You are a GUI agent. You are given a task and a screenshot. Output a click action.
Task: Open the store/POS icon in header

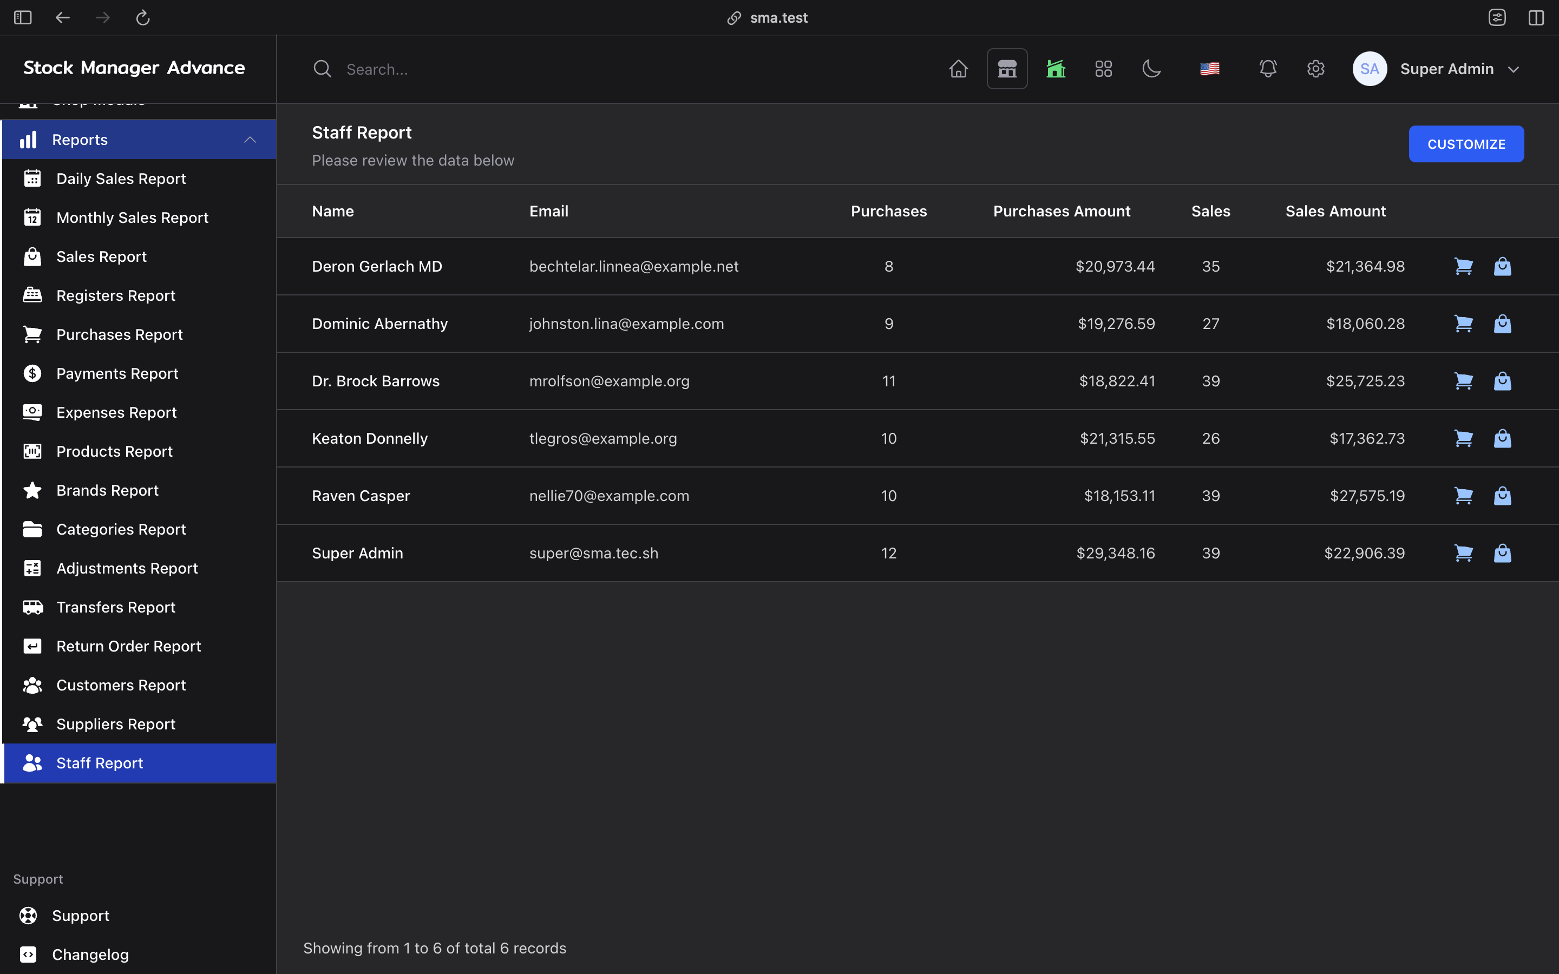[1007, 69]
